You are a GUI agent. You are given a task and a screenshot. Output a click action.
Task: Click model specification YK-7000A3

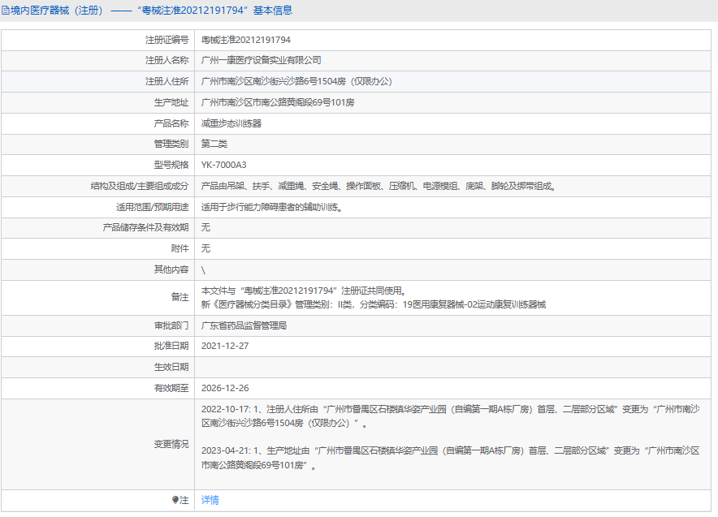[223, 165]
